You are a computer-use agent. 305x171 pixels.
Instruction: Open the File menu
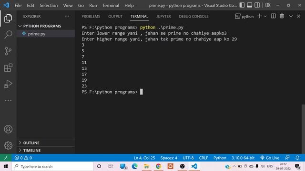(18, 5)
